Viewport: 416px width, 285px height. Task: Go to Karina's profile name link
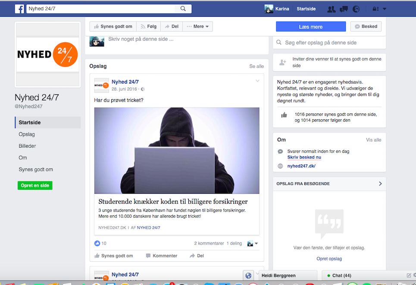282,9
